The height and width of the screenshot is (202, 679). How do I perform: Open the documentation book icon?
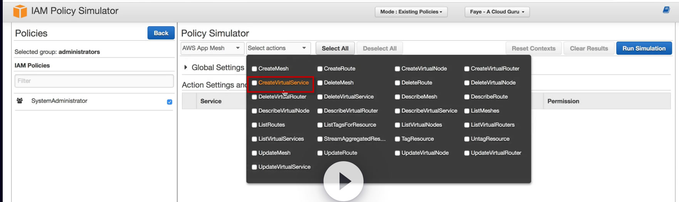click(666, 10)
